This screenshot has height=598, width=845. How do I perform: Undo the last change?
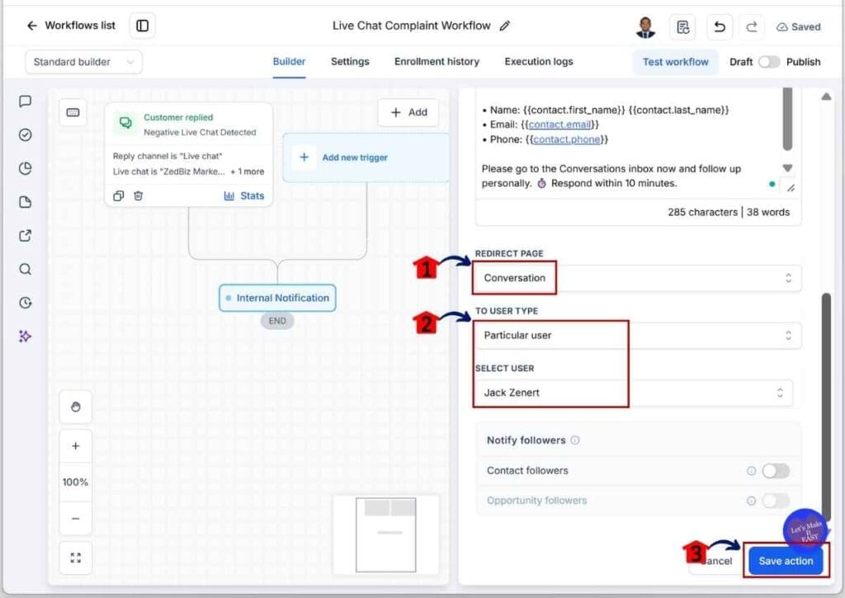pyautogui.click(x=720, y=27)
